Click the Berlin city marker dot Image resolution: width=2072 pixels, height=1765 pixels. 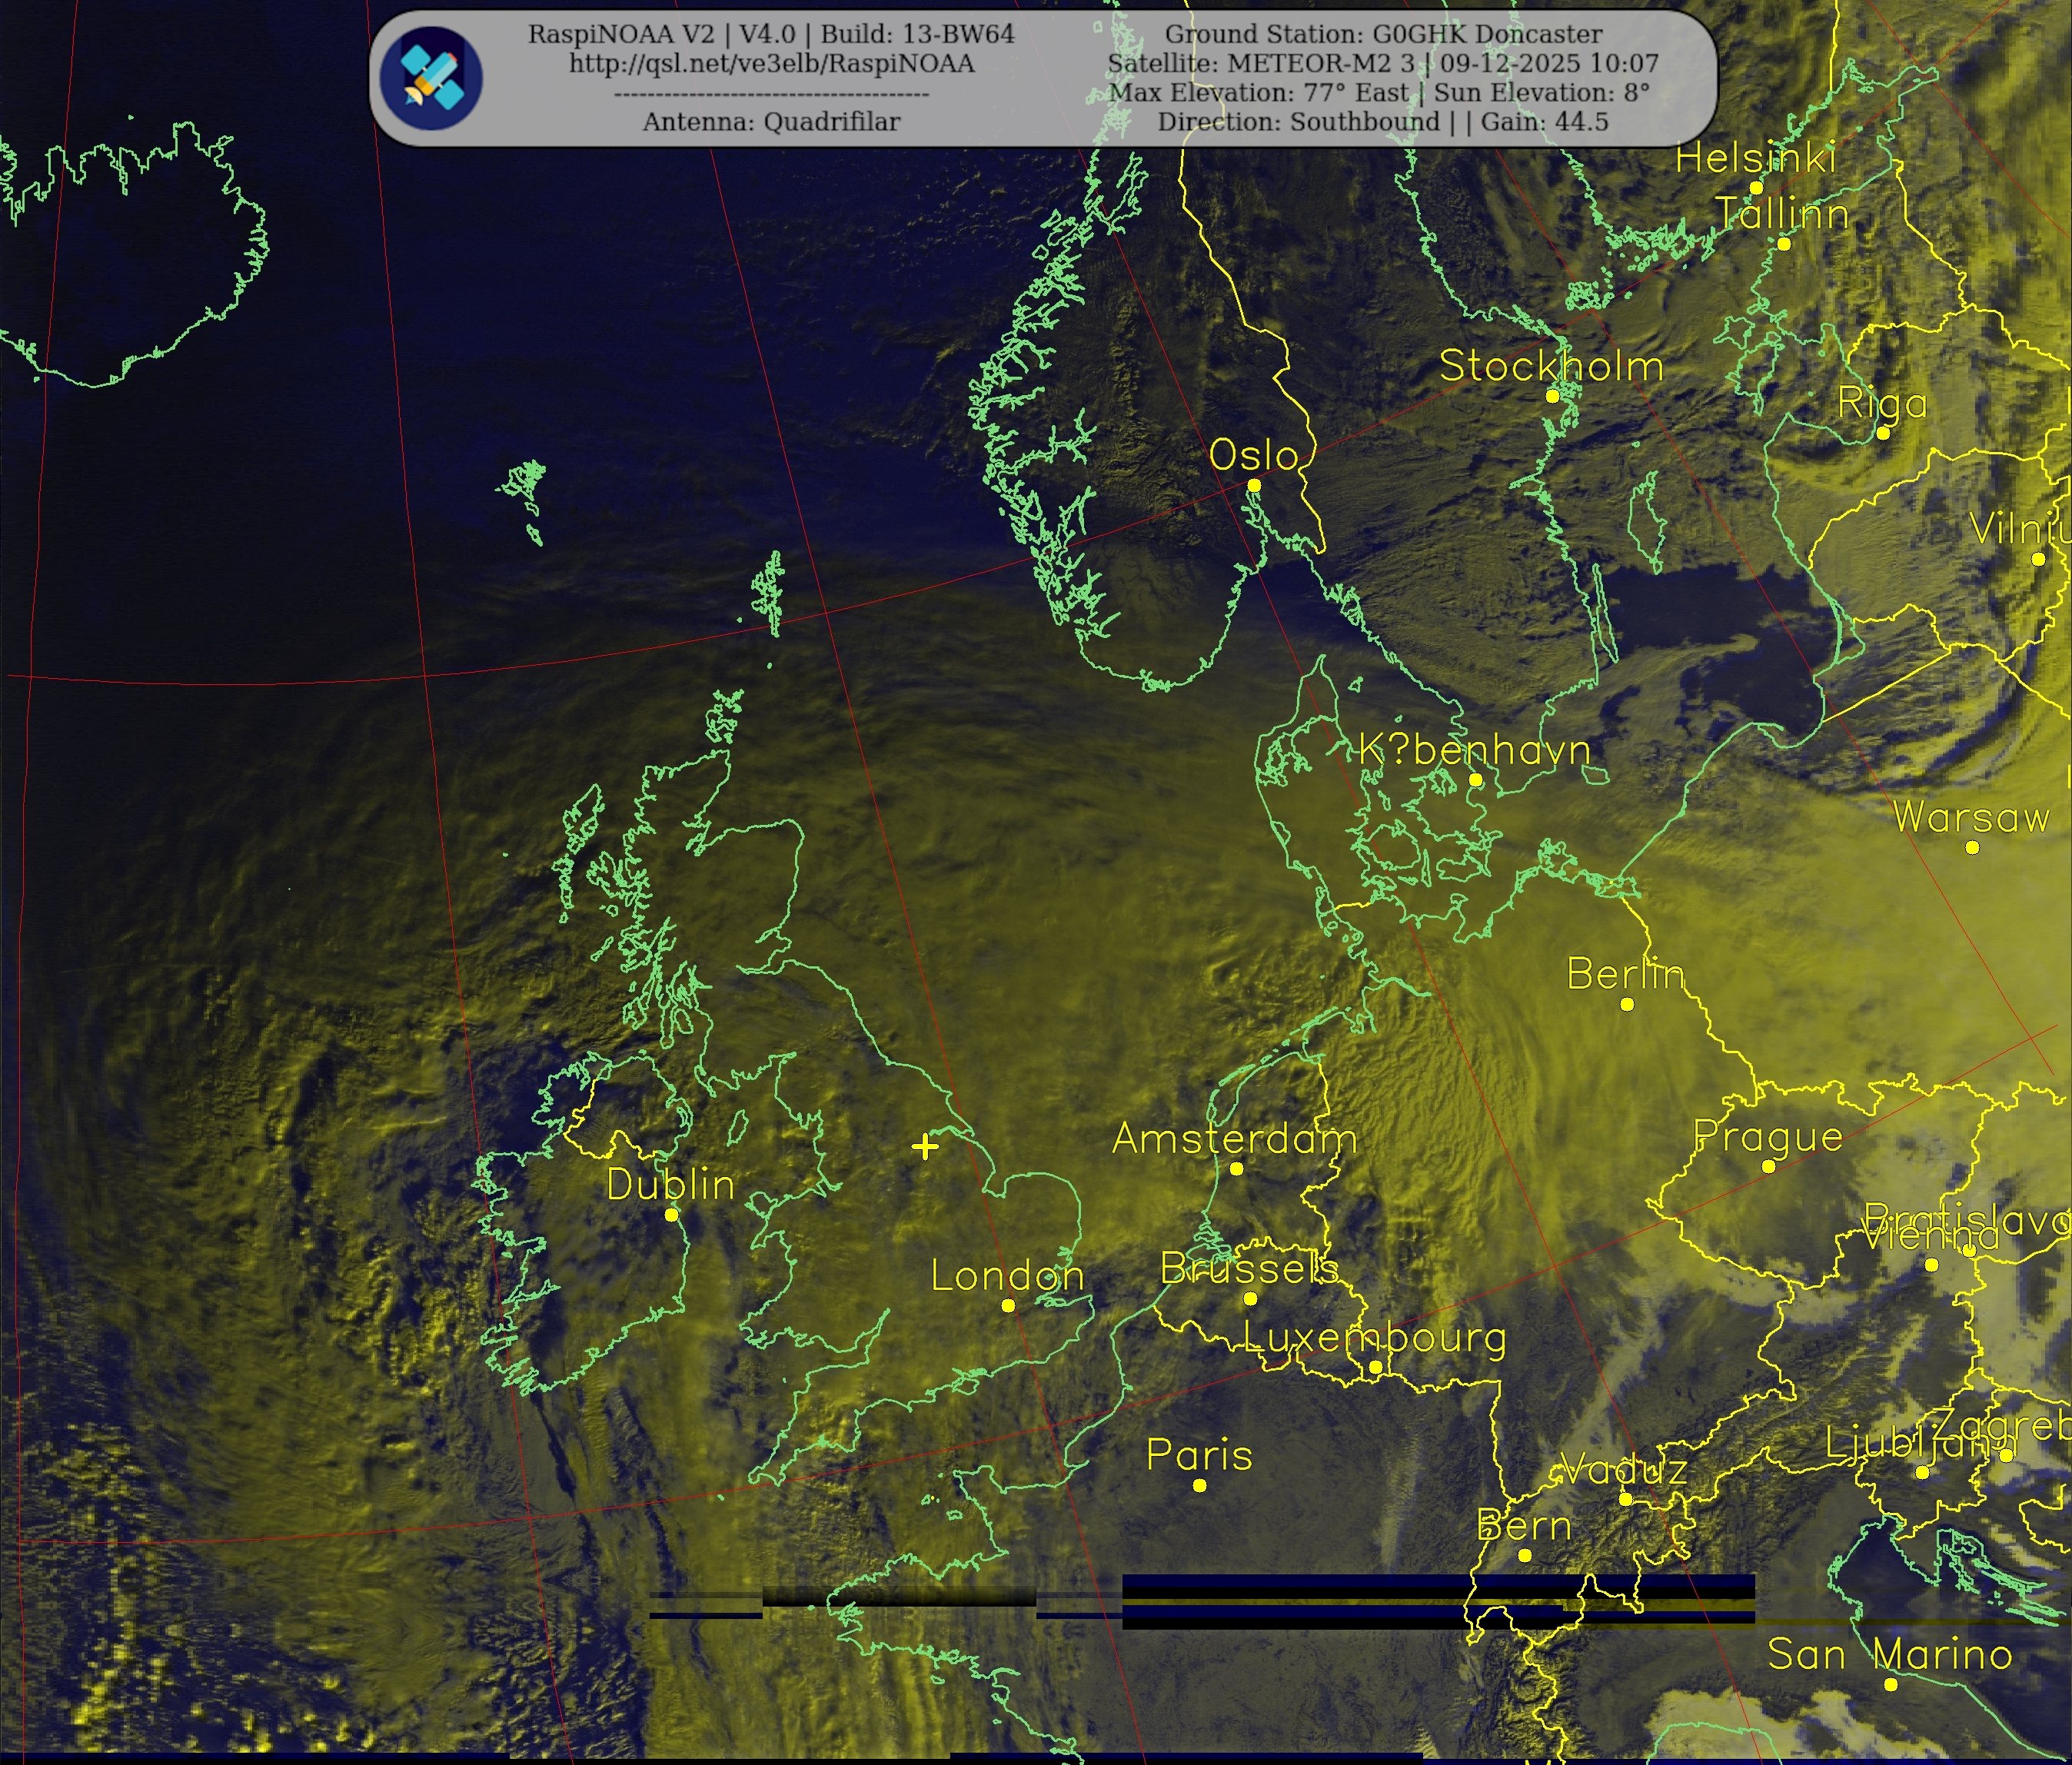[x=1627, y=1004]
